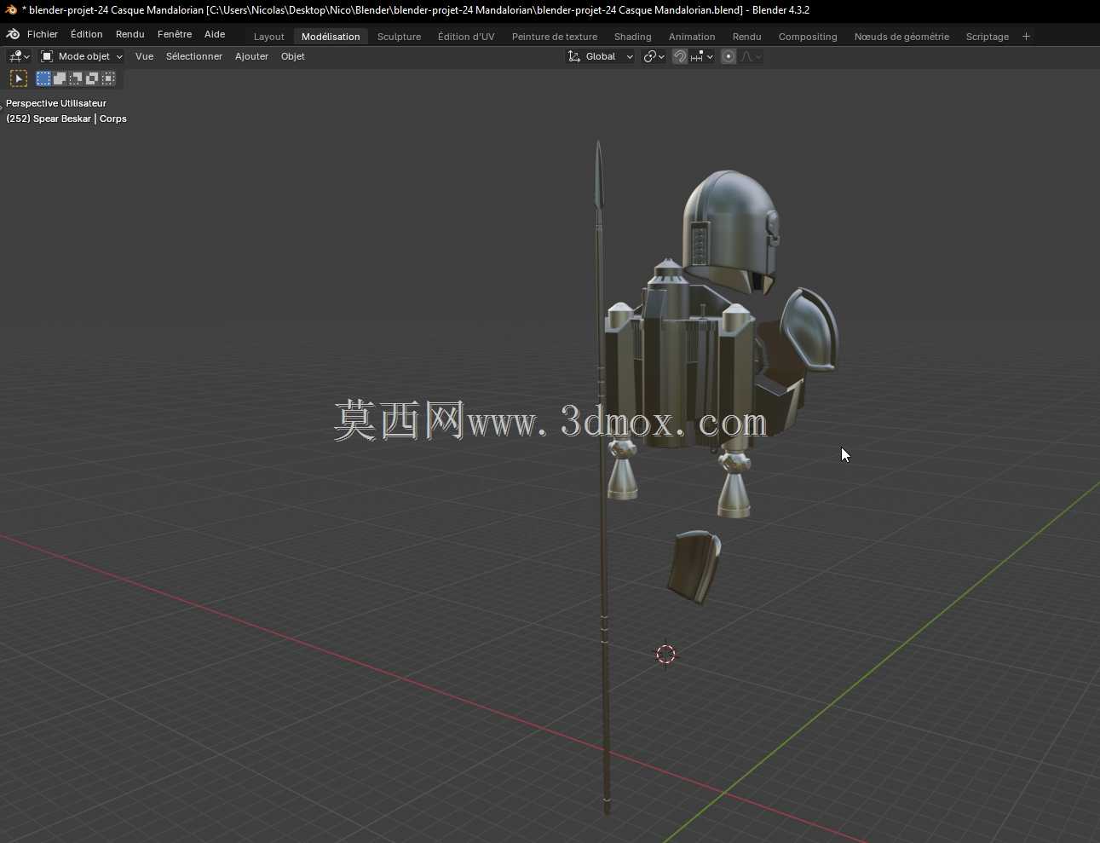Choose the subtract selection mode icon
Image resolution: width=1100 pixels, height=843 pixels.
coord(76,78)
